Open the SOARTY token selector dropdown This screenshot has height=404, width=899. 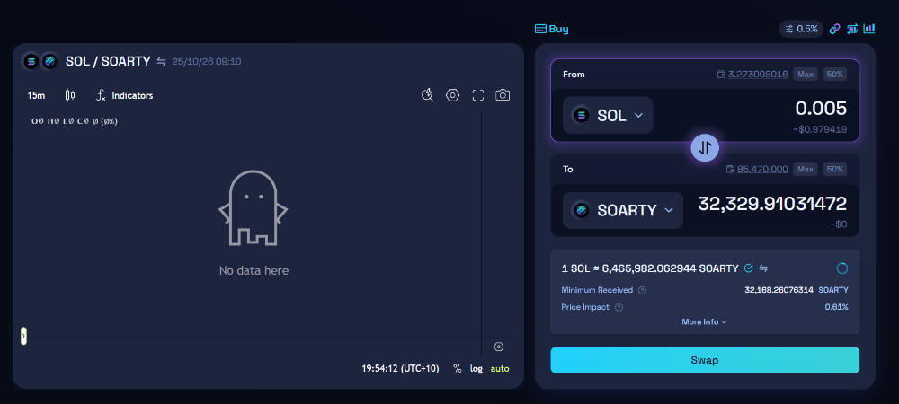coord(623,210)
